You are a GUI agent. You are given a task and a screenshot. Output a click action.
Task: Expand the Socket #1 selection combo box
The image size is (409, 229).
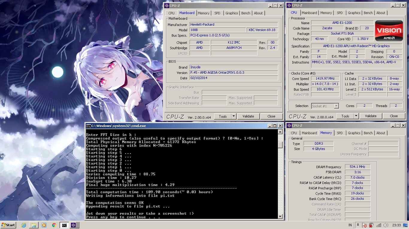(x=325, y=106)
